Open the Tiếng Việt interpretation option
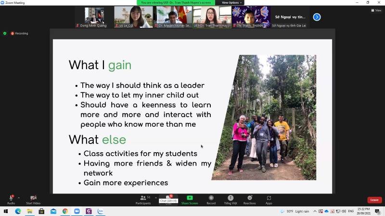The height and width of the screenshot is (216, 385). [231, 198]
